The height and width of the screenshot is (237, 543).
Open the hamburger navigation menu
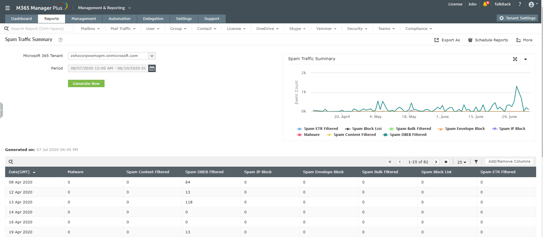click(x=8, y=8)
